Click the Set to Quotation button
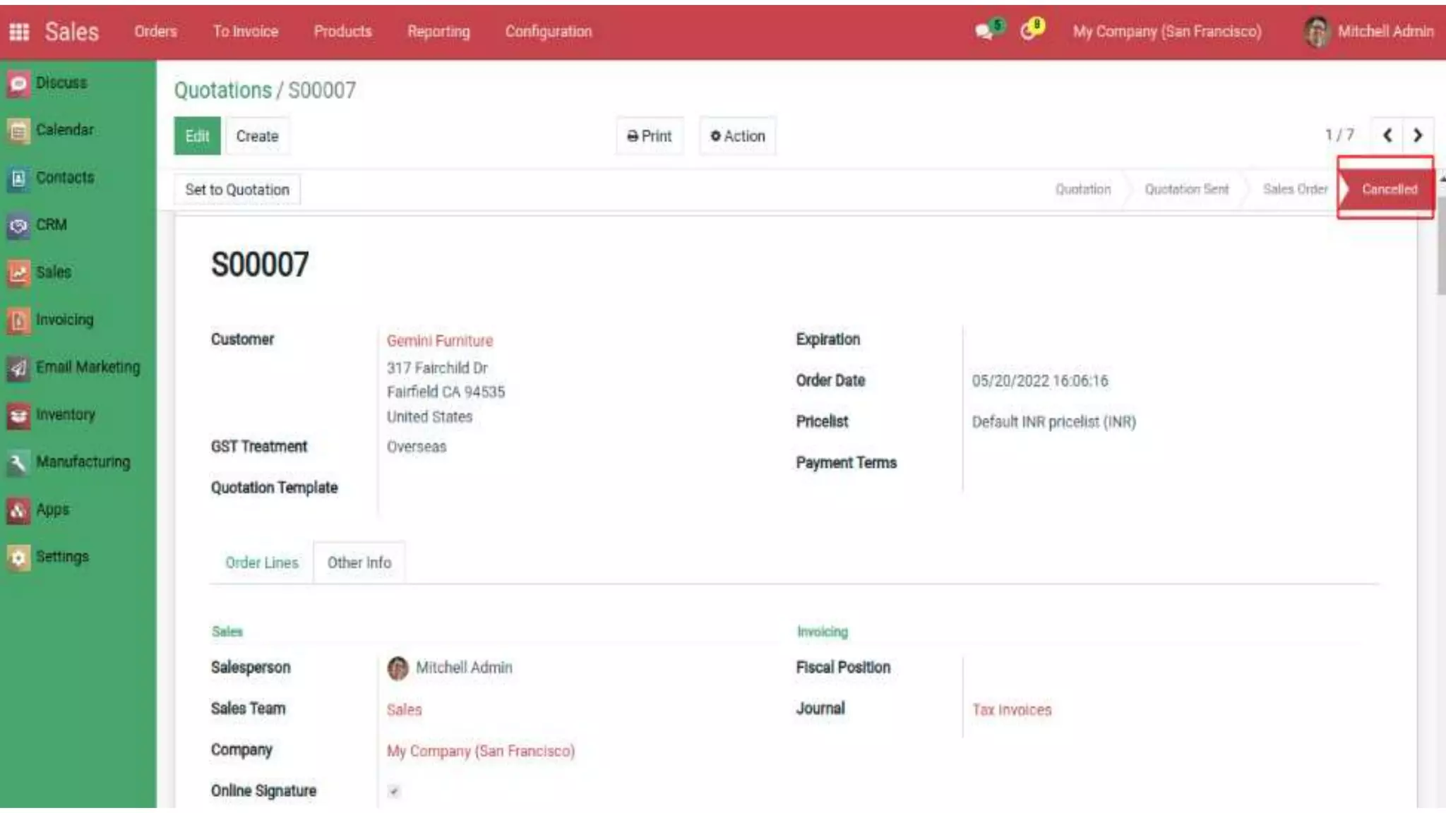1446x813 pixels. [237, 190]
